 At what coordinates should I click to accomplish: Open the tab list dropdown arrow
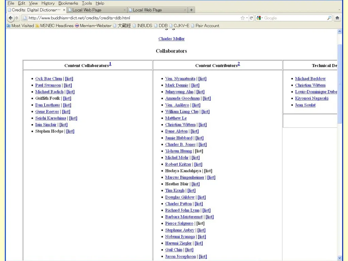tap(339, 10)
